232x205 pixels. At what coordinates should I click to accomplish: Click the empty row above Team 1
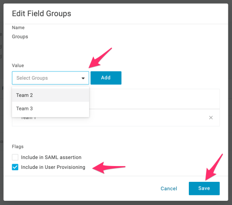click(155, 99)
